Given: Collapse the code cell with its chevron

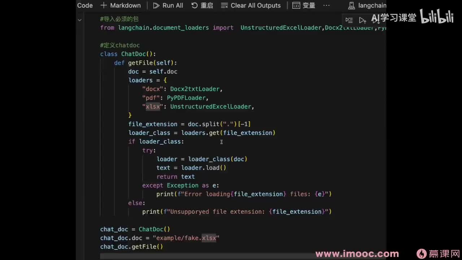Looking at the screenshot, I should (x=80, y=20).
